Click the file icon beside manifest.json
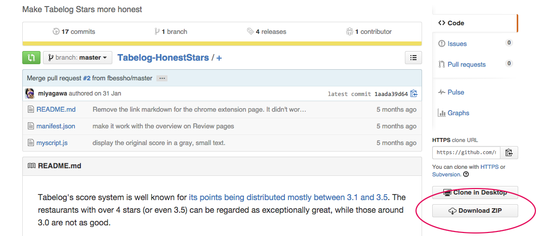Image resolution: width=541 pixels, height=236 pixels. pyautogui.click(x=31, y=126)
